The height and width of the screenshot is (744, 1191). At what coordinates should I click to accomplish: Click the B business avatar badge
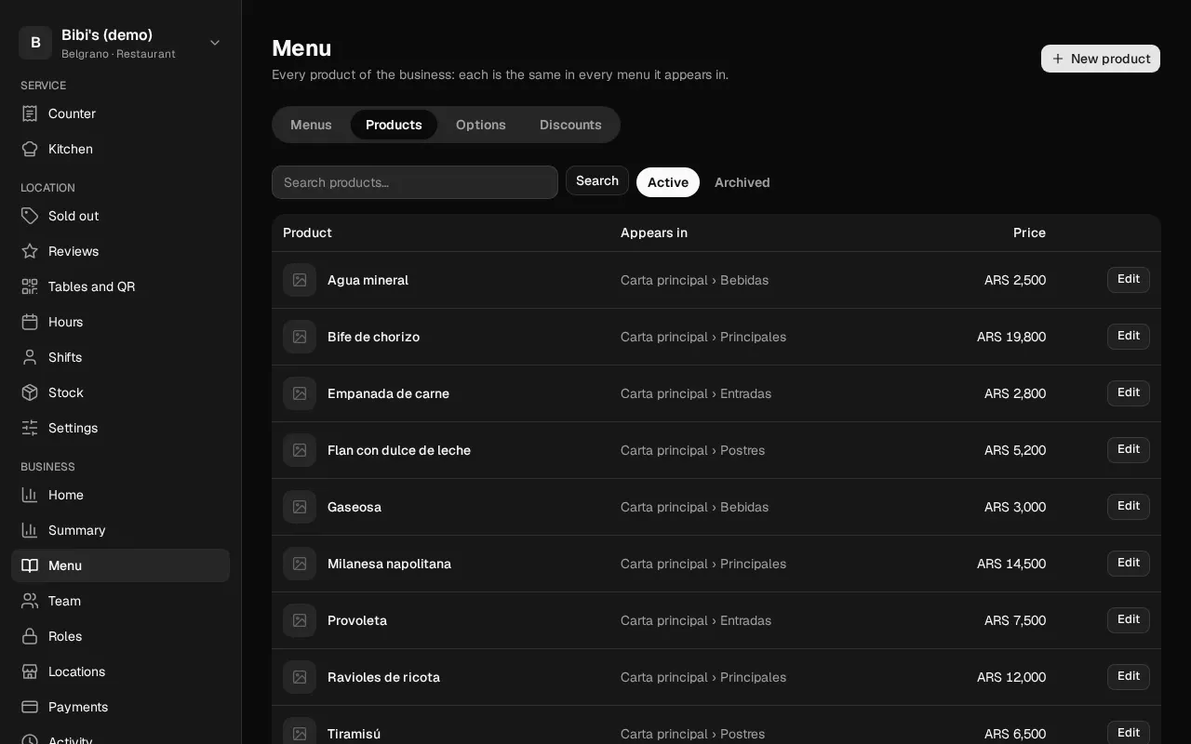click(35, 43)
